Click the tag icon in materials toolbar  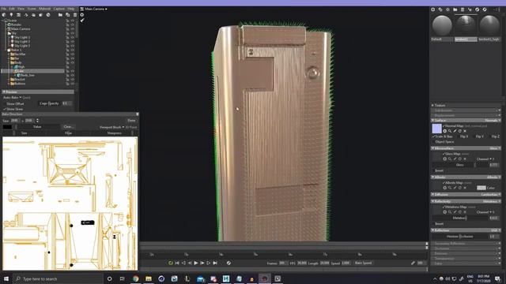(440, 9)
